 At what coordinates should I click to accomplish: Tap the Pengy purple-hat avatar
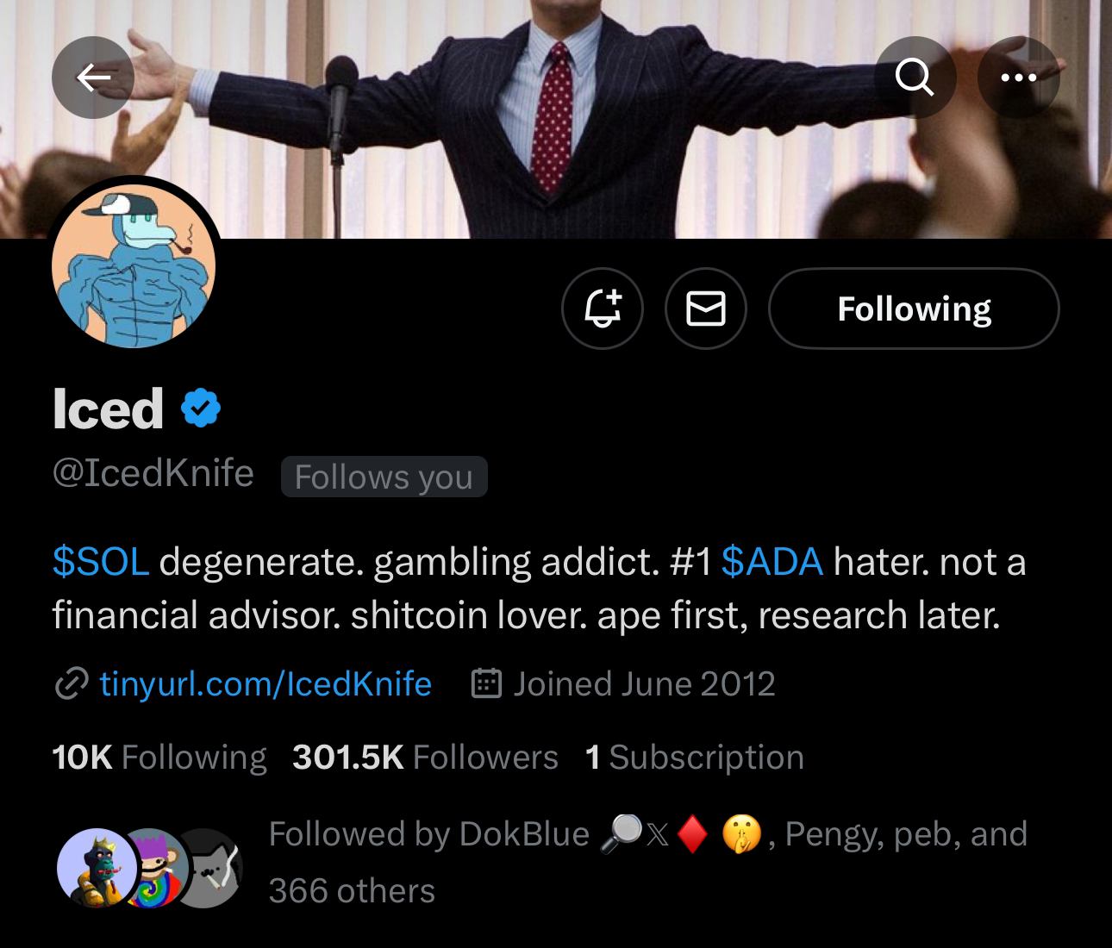pos(155,868)
